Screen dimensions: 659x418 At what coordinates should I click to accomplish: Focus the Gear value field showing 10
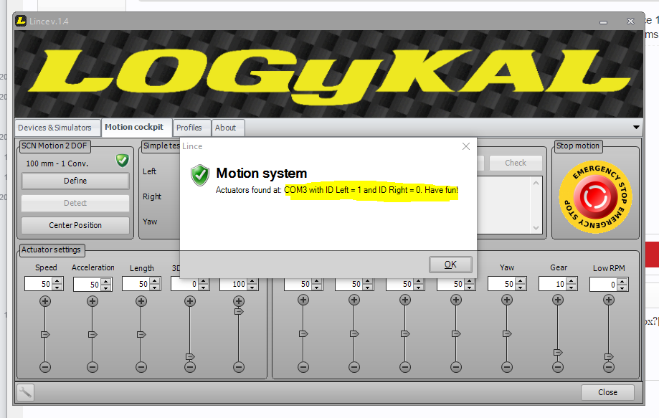[x=553, y=285]
